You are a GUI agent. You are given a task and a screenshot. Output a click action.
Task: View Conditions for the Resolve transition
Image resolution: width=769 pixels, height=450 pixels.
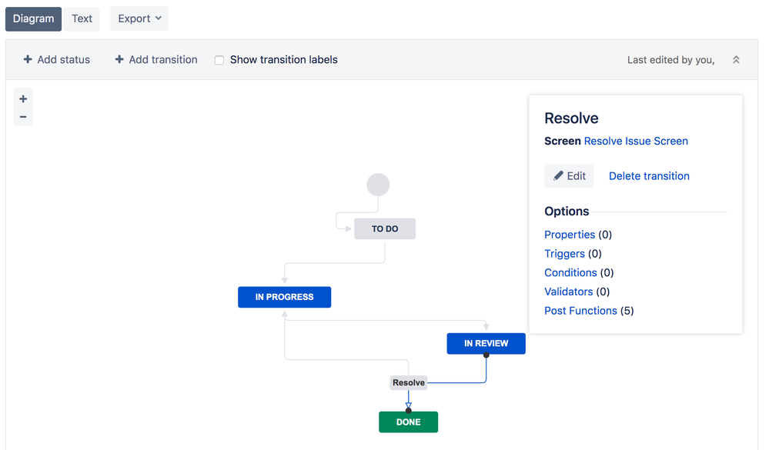pos(570,272)
